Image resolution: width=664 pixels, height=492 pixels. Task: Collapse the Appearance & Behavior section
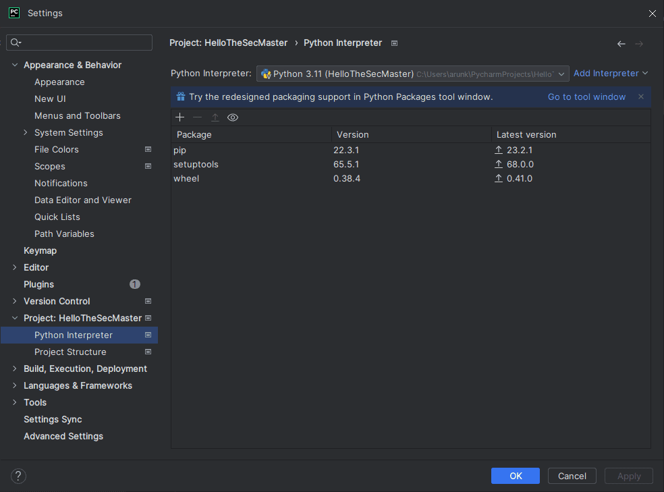[15, 65]
